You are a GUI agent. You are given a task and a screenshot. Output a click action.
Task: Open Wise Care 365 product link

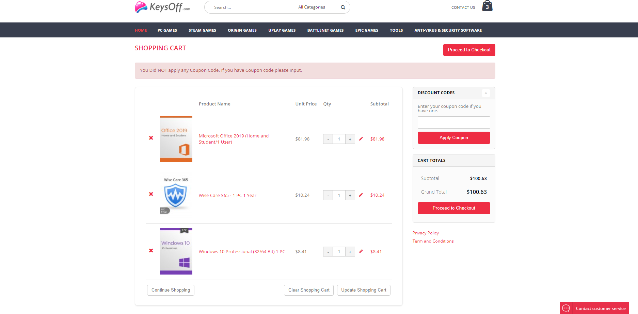[227, 195]
